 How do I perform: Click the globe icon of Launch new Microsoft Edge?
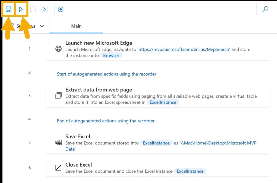pos(58,49)
